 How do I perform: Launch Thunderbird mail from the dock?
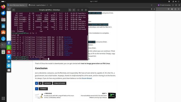pos(3,13)
